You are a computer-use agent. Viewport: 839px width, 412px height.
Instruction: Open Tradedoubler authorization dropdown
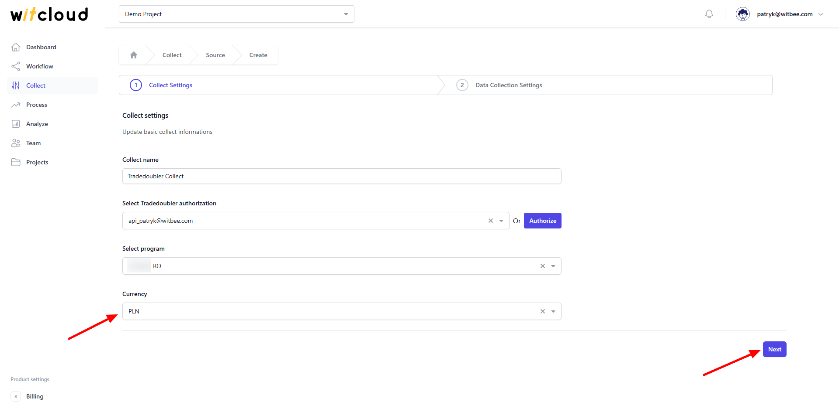click(315, 221)
